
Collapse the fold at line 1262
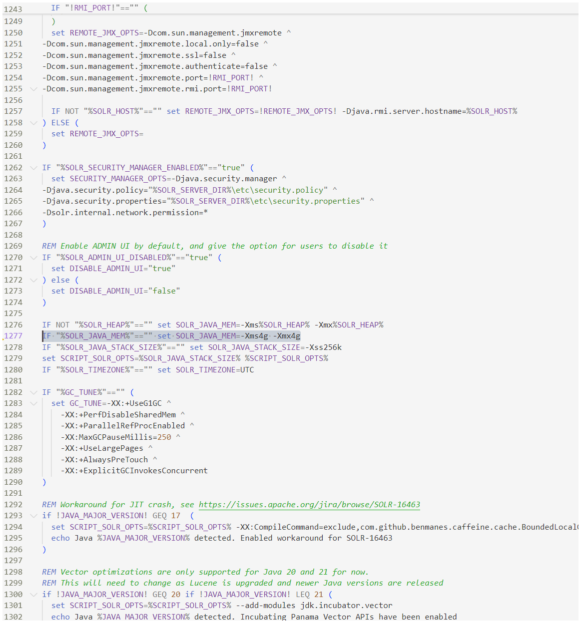(33, 168)
